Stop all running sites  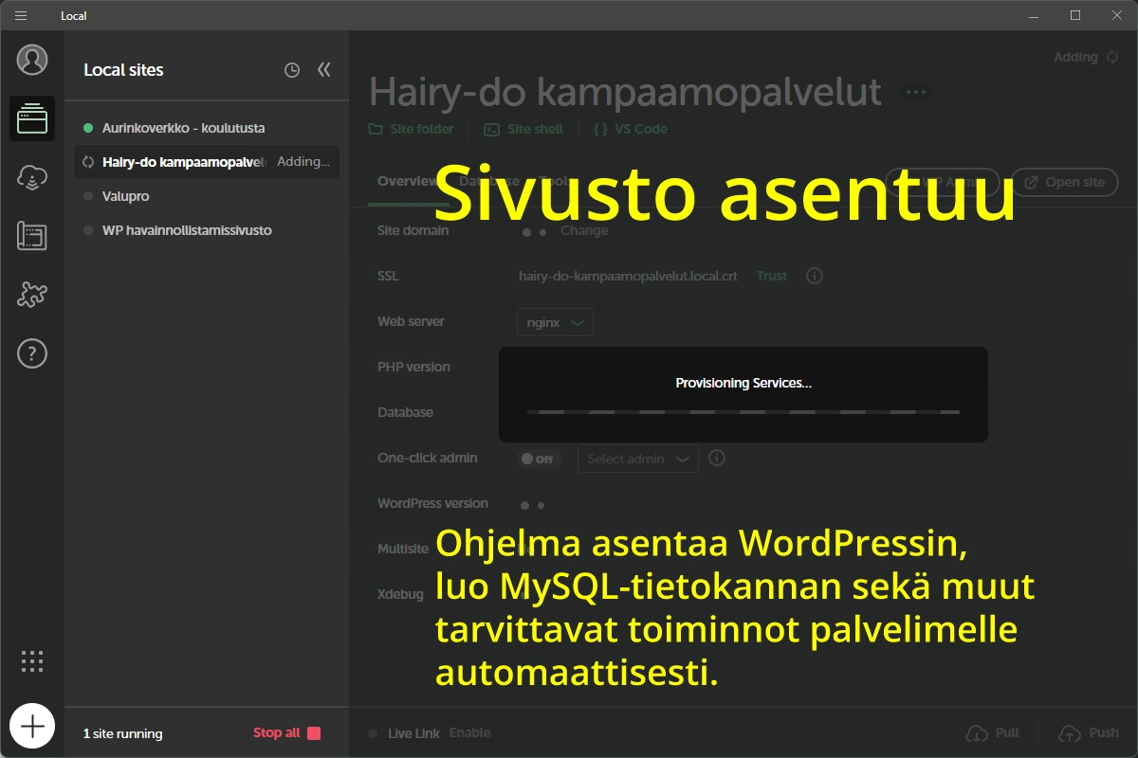click(276, 732)
